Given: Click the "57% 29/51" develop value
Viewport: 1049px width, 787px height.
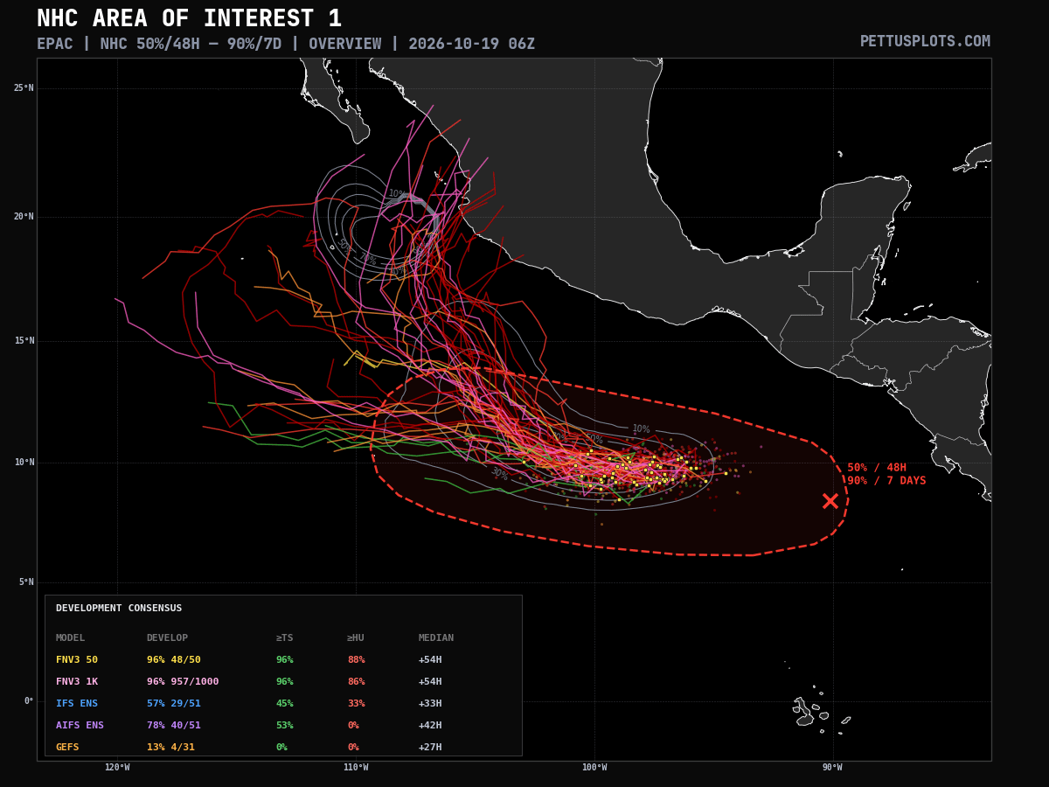Looking at the screenshot, I should click(x=173, y=704).
